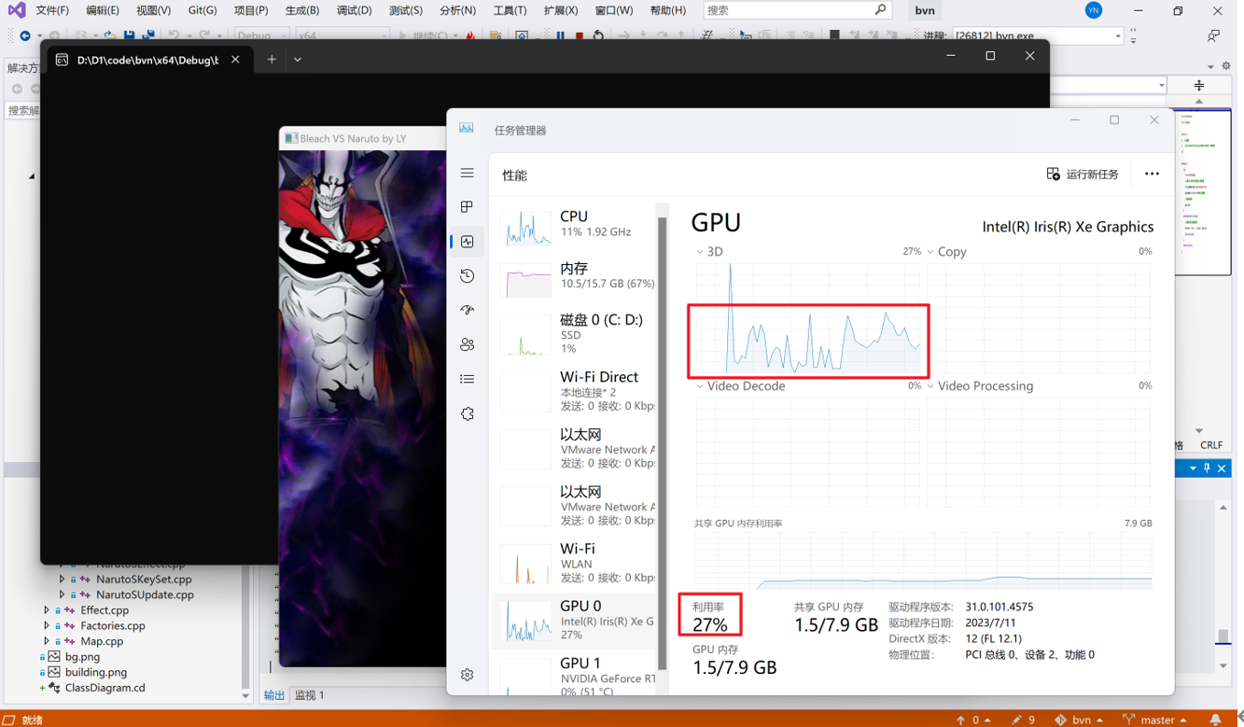The width and height of the screenshot is (1244, 727).
Task: Open Task Manager hamburger navigation menu
Action: pos(468,173)
